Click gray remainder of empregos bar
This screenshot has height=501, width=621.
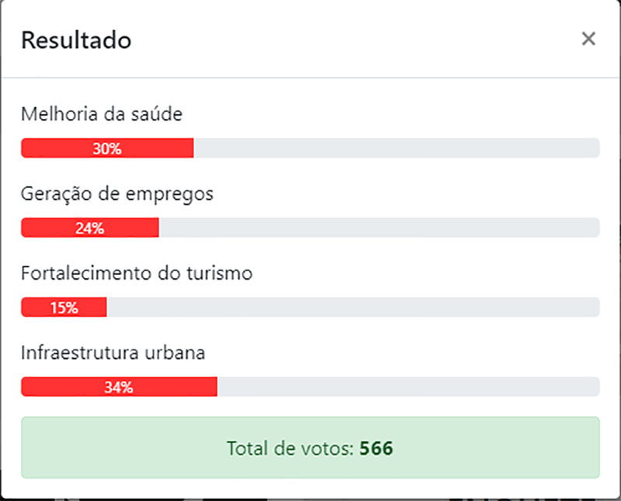tap(379, 228)
